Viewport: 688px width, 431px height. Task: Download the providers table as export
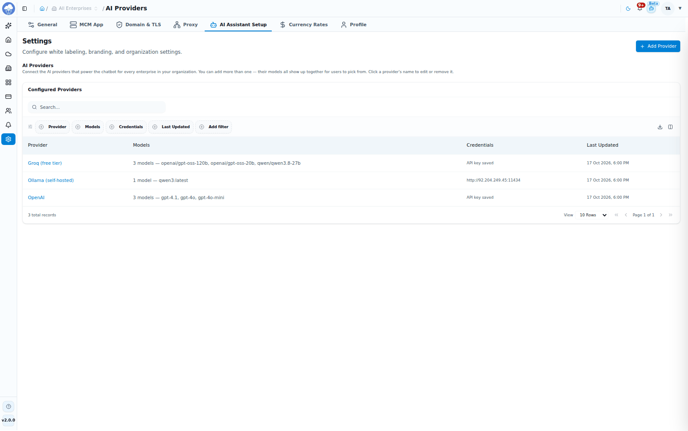660,127
